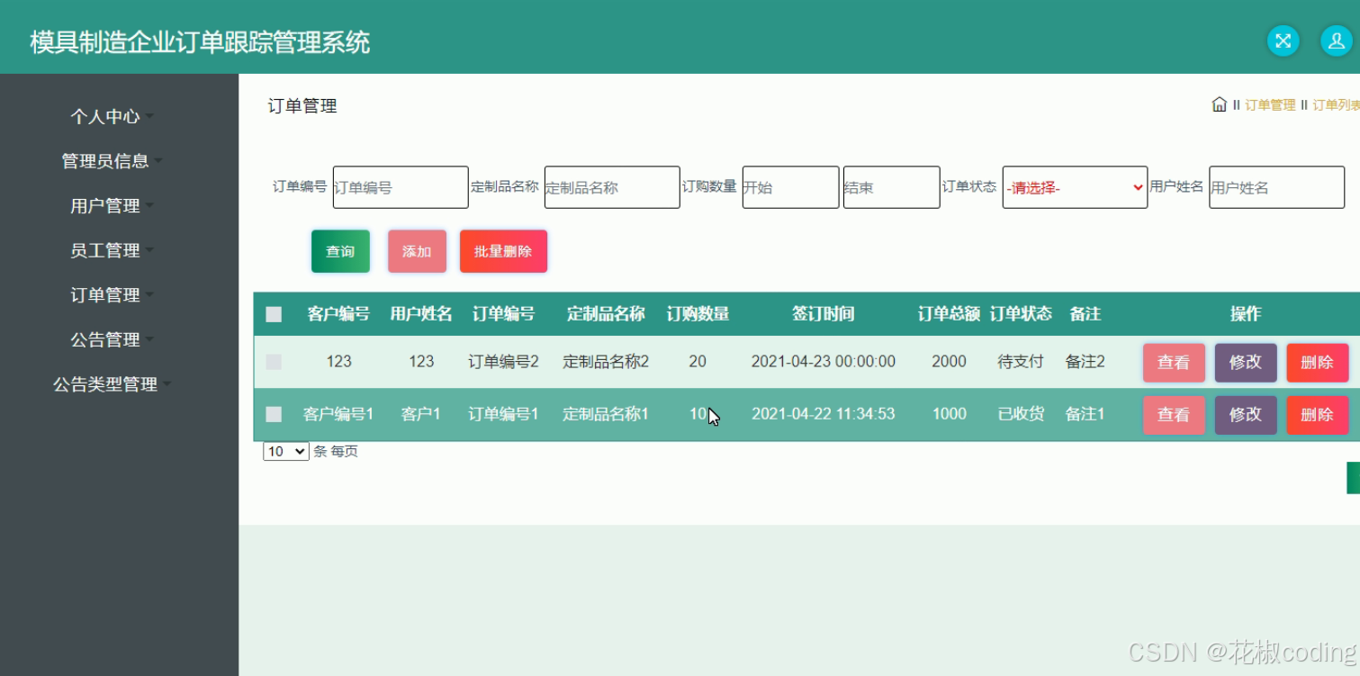Click the 已收货 status cell
The height and width of the screenshot is (676, 1360).
click(x=1021, y=414)
